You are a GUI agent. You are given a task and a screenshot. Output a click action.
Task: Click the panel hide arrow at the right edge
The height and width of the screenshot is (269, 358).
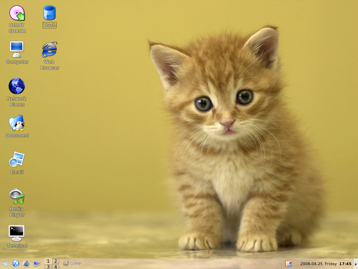(356, 264)
